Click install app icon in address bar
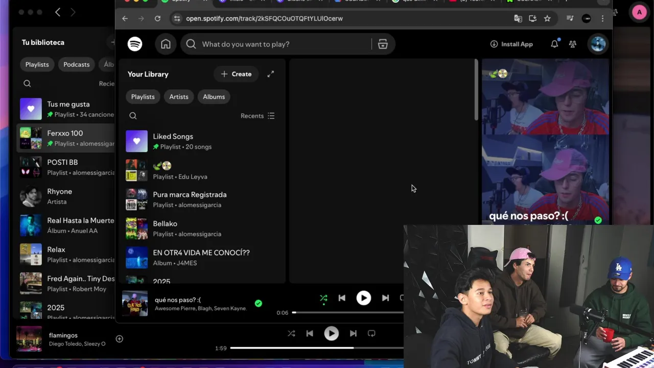This screenshot has height=368, width=654. pos(532,18)
